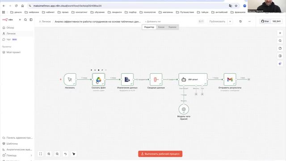The image size is (286, 161).
Task: Open sidebar search magnifier
Action: [25, 20]
